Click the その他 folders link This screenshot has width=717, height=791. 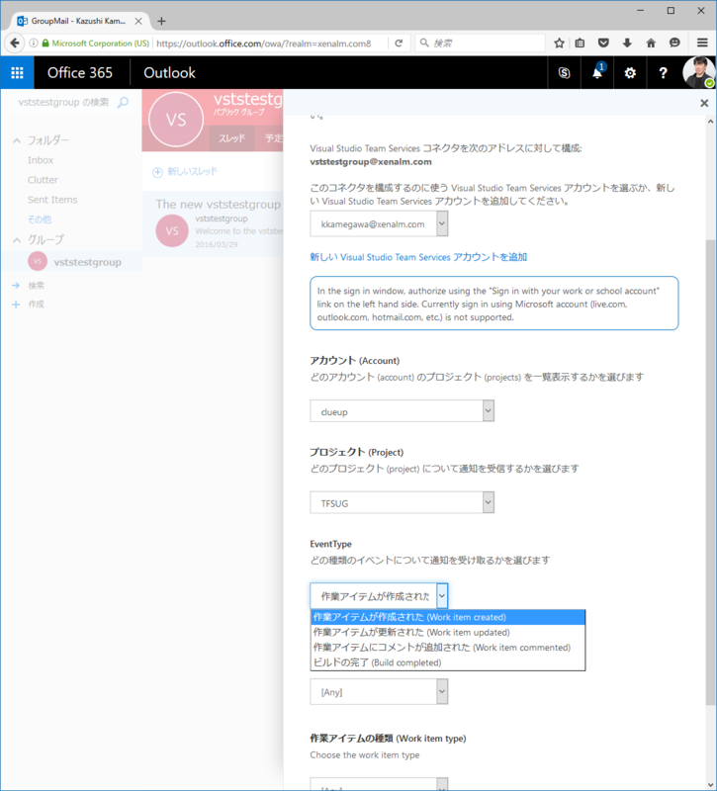coord(40,219)
